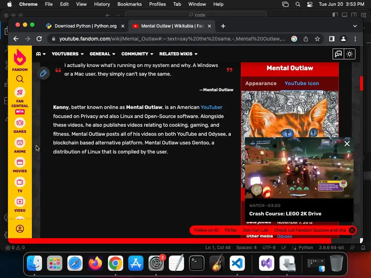Close the floating video player
371x278 pixels.
(x=347, y=144)
